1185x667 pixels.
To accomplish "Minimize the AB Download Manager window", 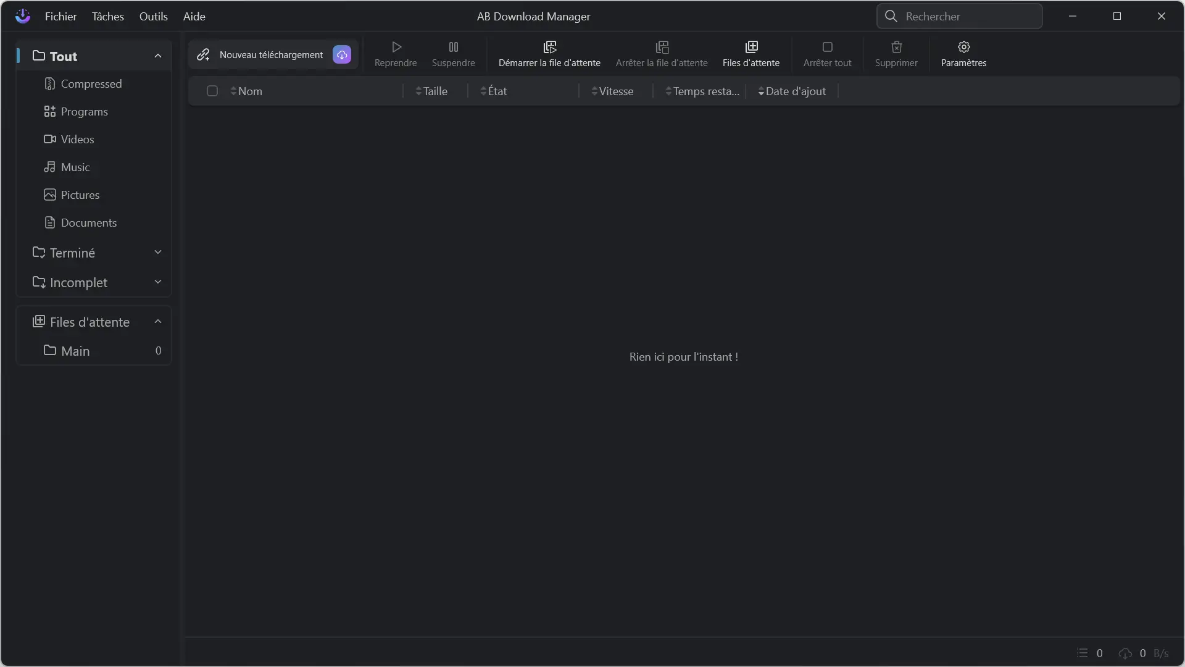I will click(x=1073, y=16).
